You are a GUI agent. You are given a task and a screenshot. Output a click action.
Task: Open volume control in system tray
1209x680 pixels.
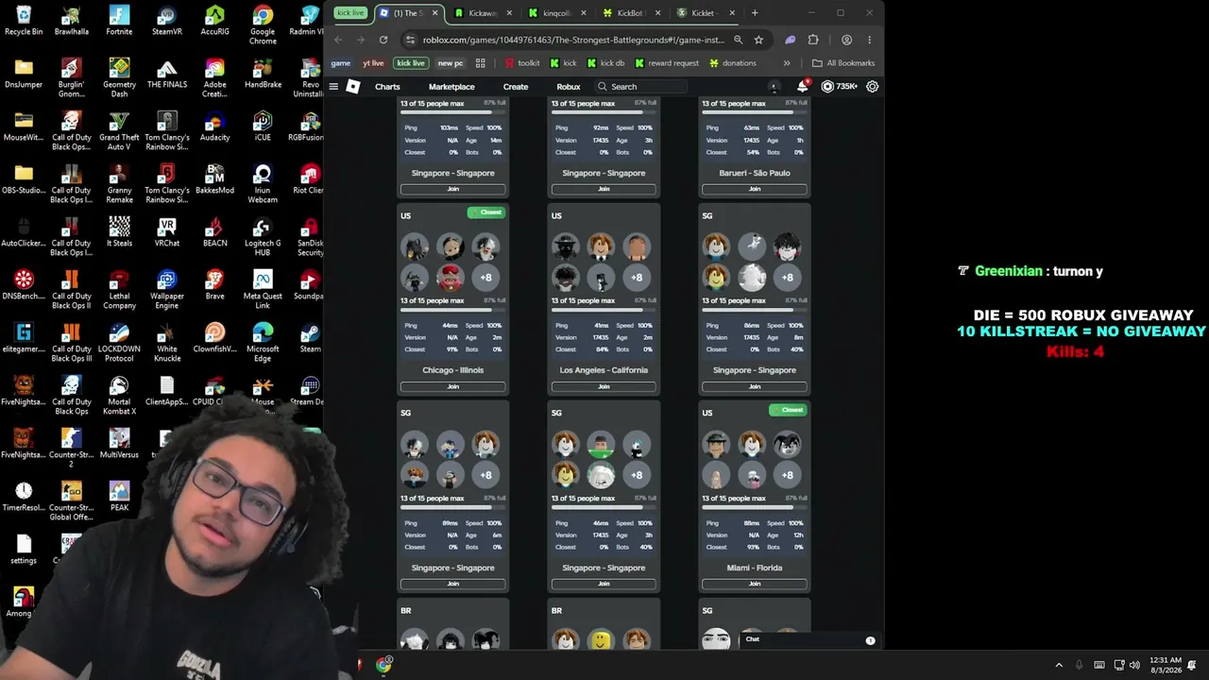pos(1134,665)
